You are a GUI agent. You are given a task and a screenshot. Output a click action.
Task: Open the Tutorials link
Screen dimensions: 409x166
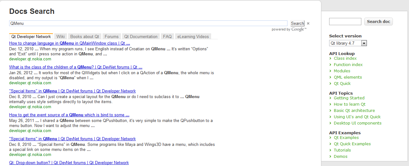point(342,150)
